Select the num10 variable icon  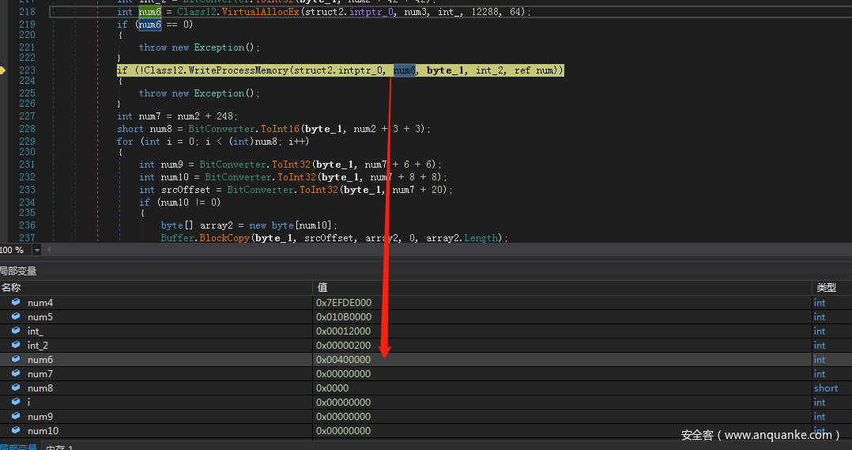tap(16, 430)
